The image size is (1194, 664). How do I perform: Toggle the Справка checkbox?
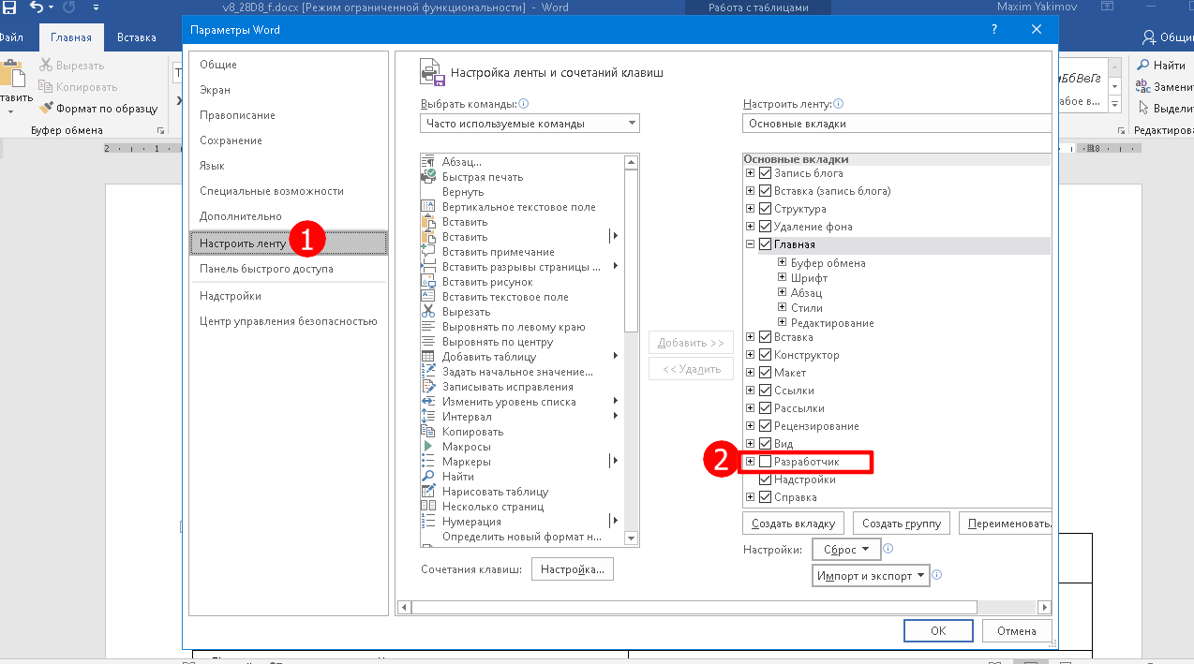766,497
